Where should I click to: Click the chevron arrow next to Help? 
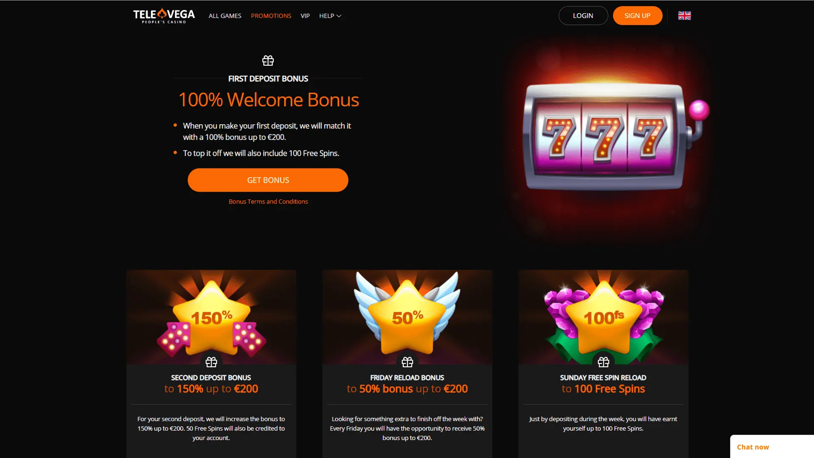point(339,16)
